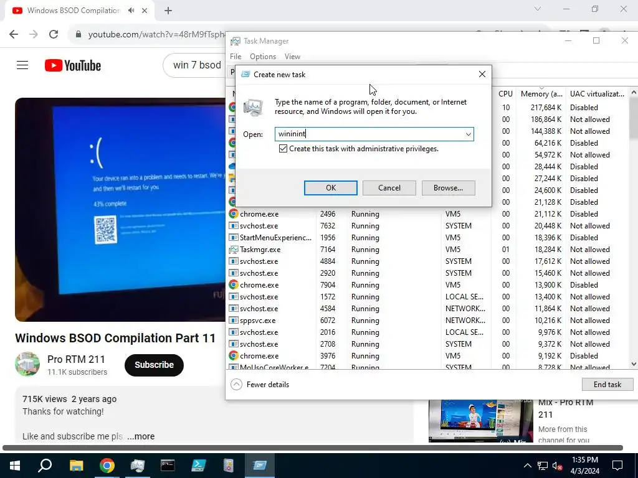Collapse Task Manager with the Fewer details arrow
The width and height of the screenshot is (638, 478).
(236, 385)
